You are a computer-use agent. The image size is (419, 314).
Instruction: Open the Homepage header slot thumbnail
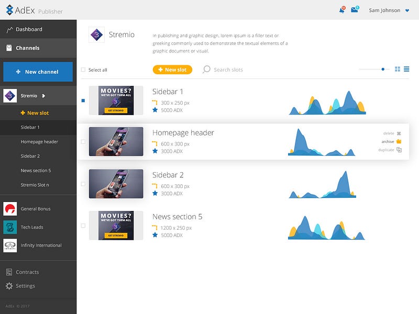(116, 141)
